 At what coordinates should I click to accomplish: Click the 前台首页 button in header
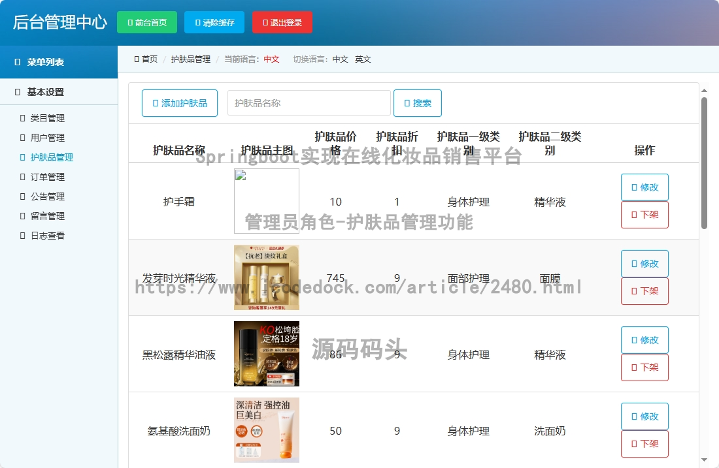tap(147, 22)
